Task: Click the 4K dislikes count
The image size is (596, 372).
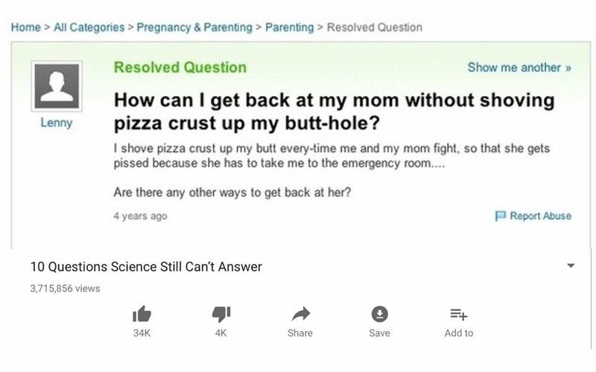Action: [x=221, y=333]
